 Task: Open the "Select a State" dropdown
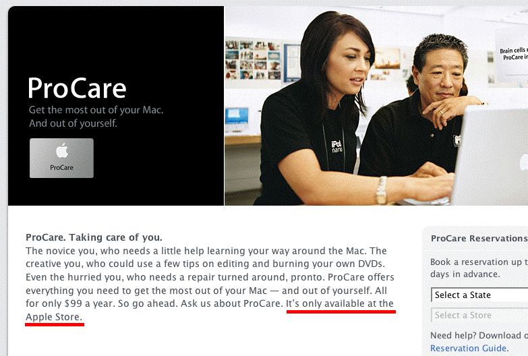(479, 295)
